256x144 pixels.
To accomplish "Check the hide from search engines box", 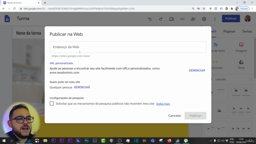I will 52,104.
